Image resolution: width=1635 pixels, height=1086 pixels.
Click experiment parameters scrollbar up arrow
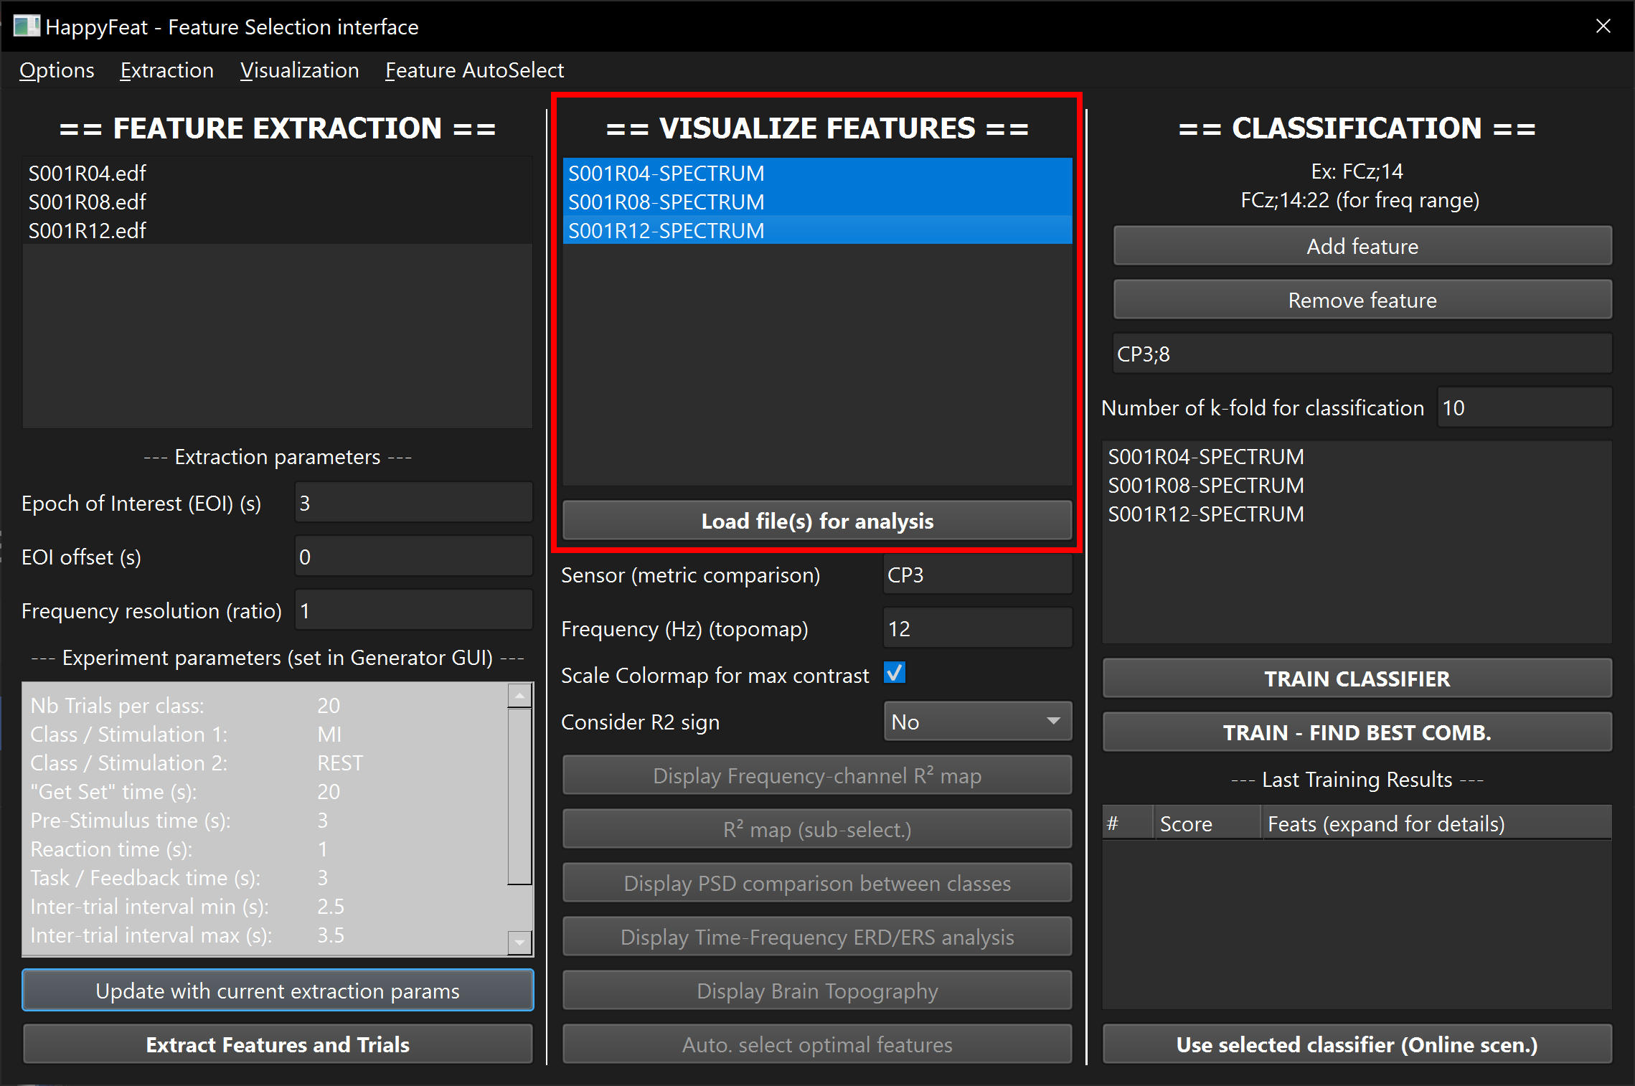coord(519,695)
